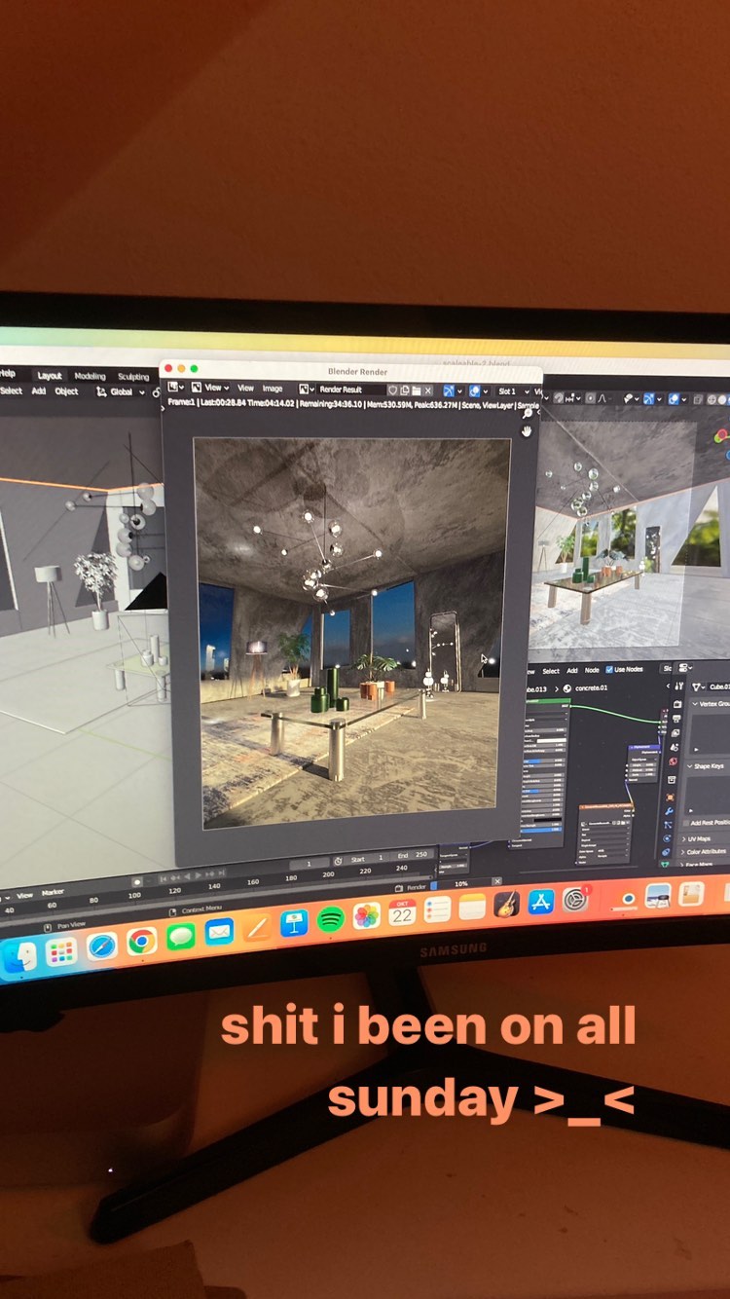
Task: Open Tool tab in Properties editor
Action: pos(679,687)
